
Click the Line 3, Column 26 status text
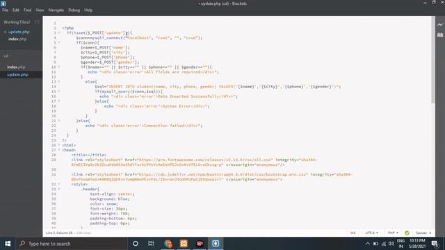point(59,233)
